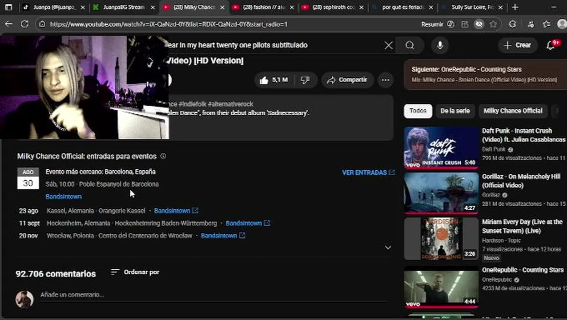Click the Añade un comentario field
The width and height of the screenshot is (567, 320).
coord(213,295)
